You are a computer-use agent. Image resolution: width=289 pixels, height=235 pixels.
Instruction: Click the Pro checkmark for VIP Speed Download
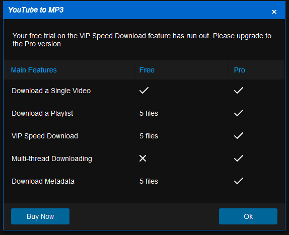(239, 135)
